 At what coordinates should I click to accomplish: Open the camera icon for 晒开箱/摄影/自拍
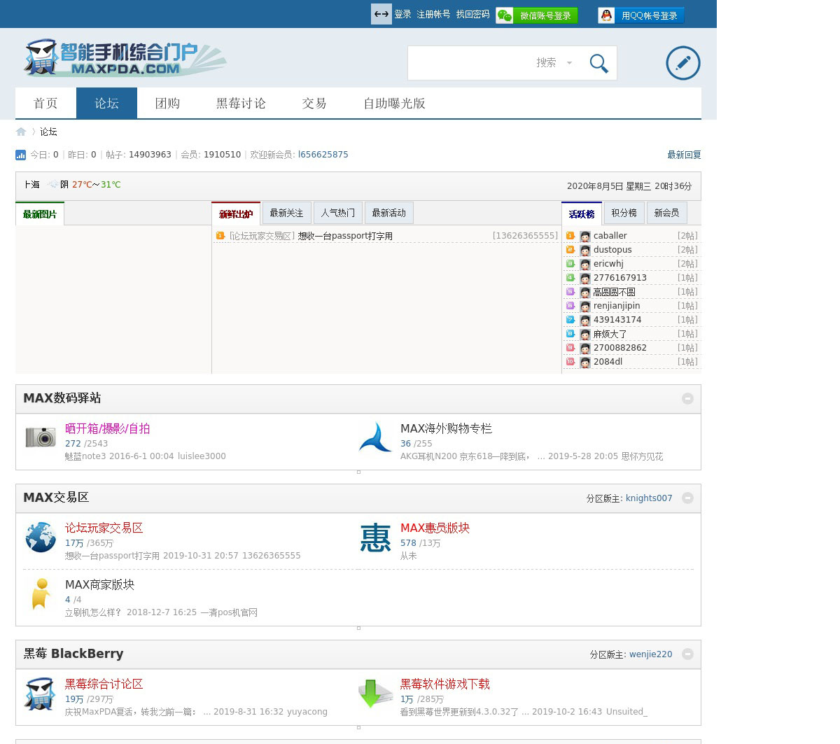point(41,437)
